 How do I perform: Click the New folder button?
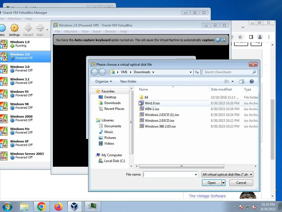[128, 81]
